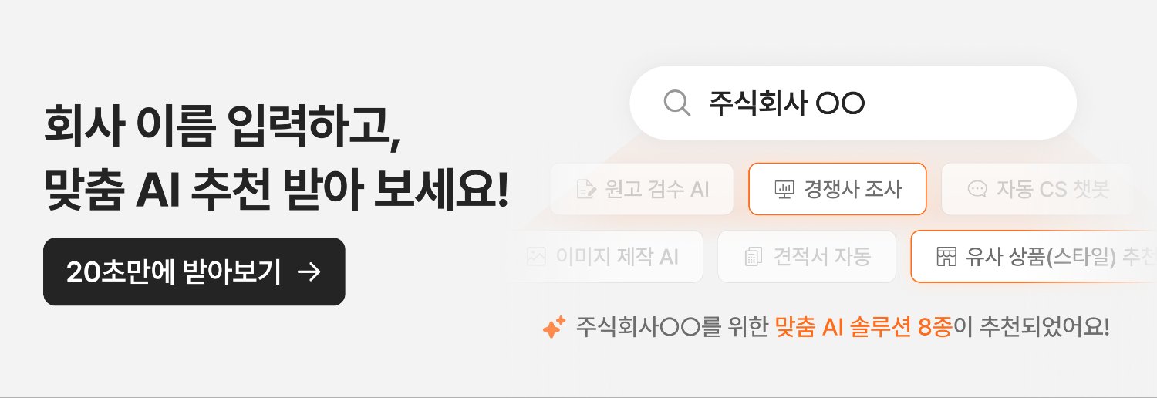Click the presentation chart icon in 경쟁사 조사
This screenshot has height=398, width=1157.
(x=784, y=189)
